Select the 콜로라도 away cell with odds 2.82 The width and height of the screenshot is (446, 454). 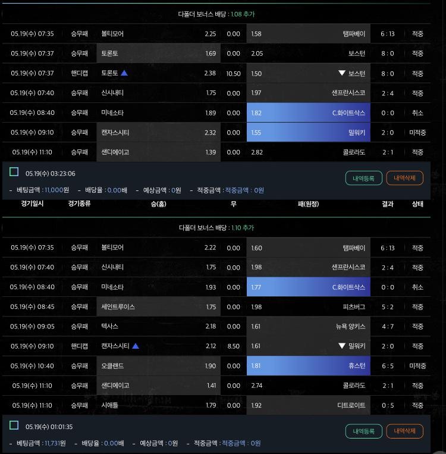[309, 152]
